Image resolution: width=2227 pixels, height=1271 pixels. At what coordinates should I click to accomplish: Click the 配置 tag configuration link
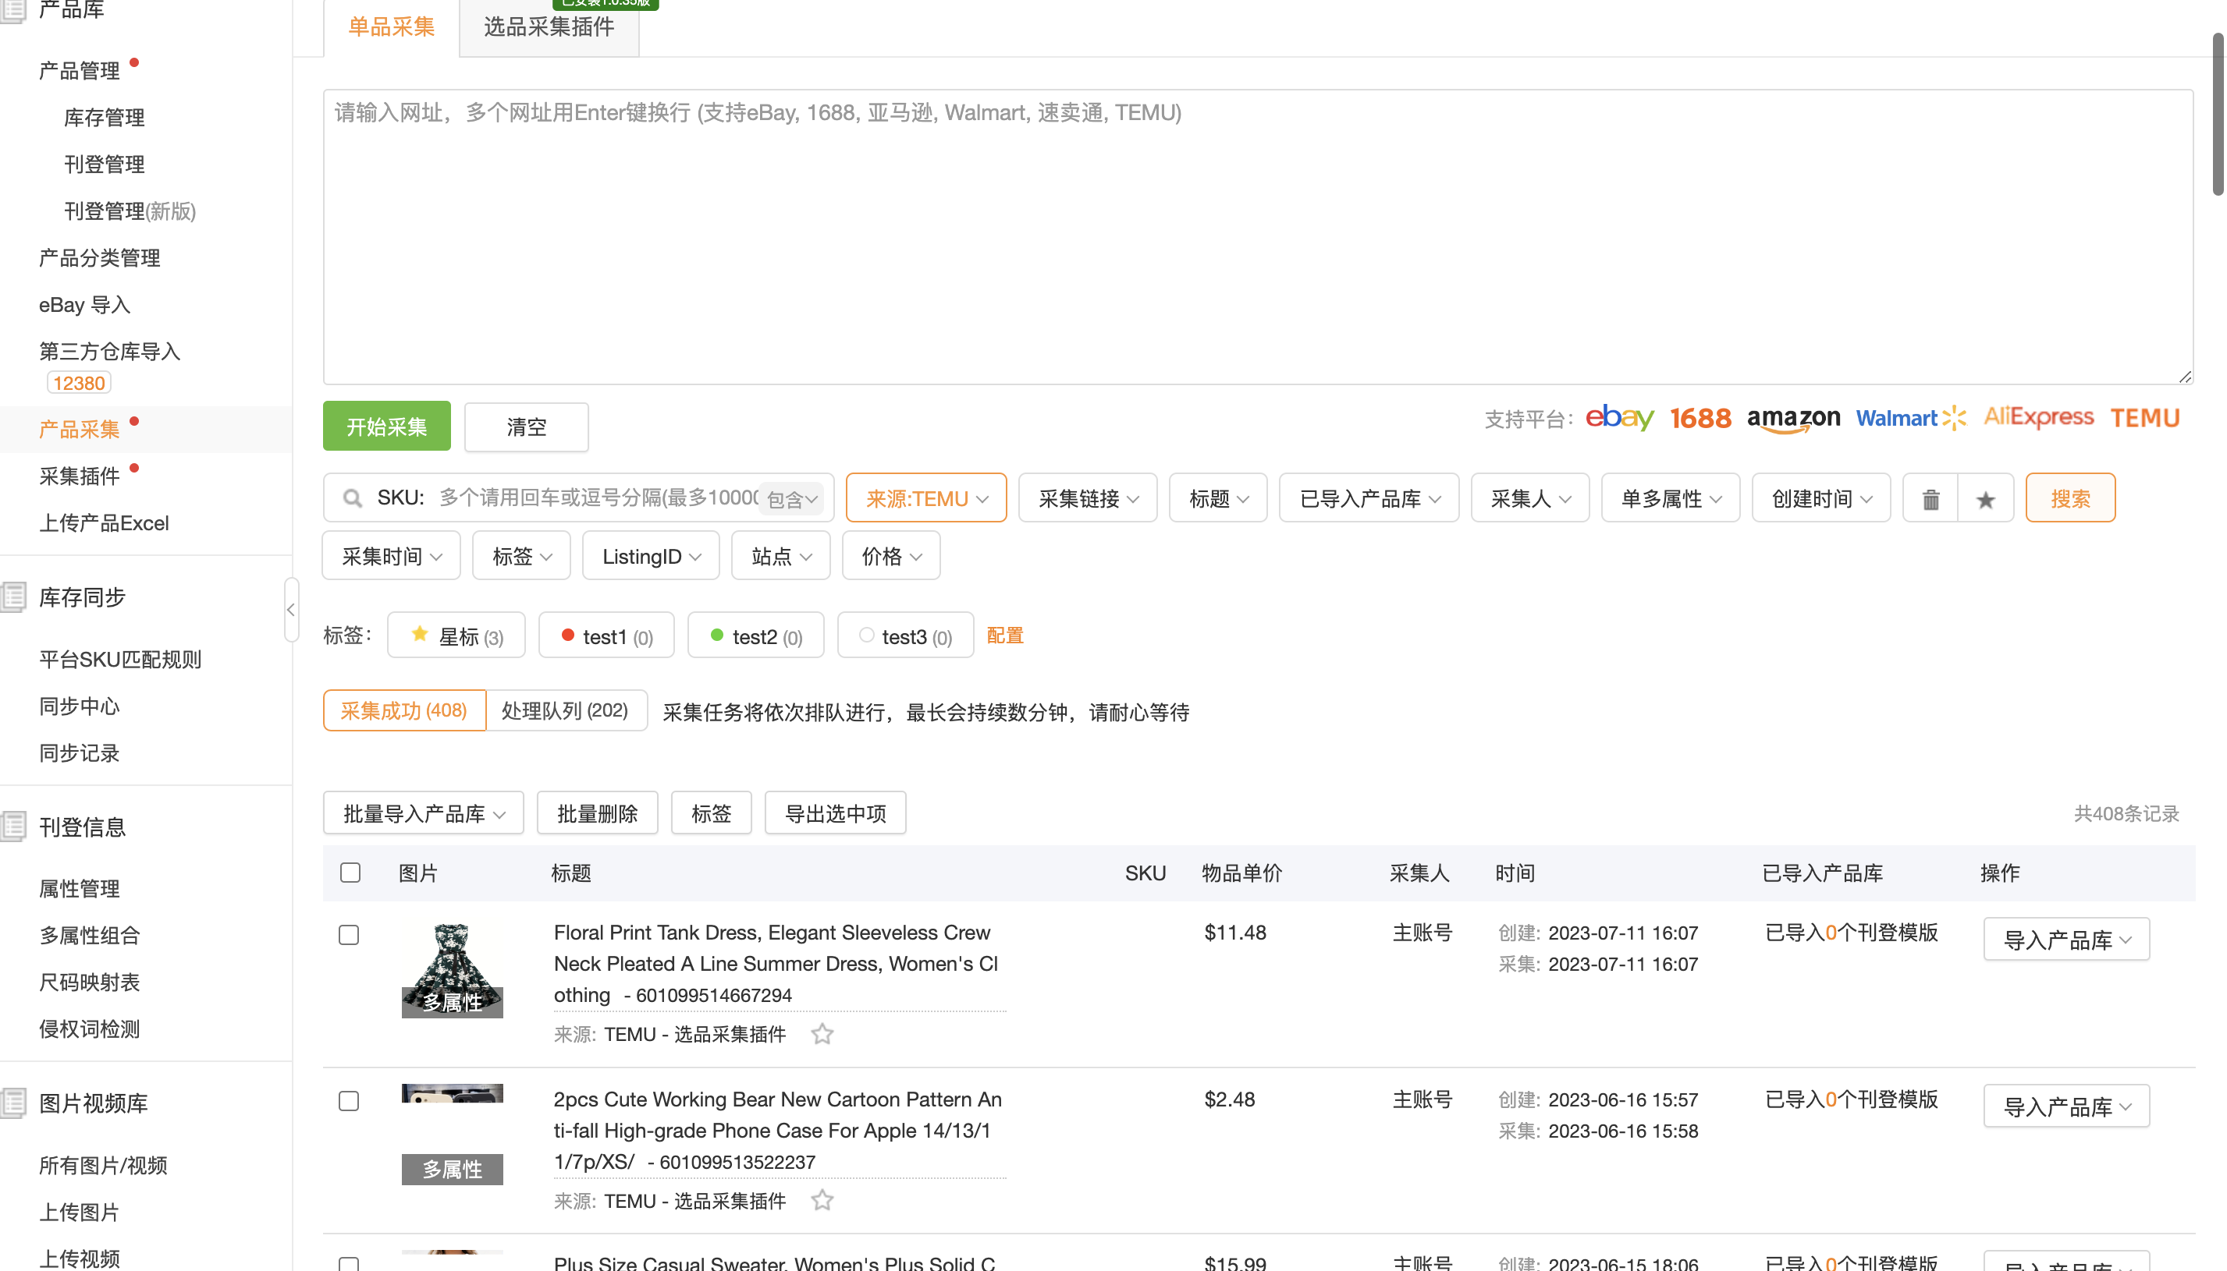pos(1004,635)
